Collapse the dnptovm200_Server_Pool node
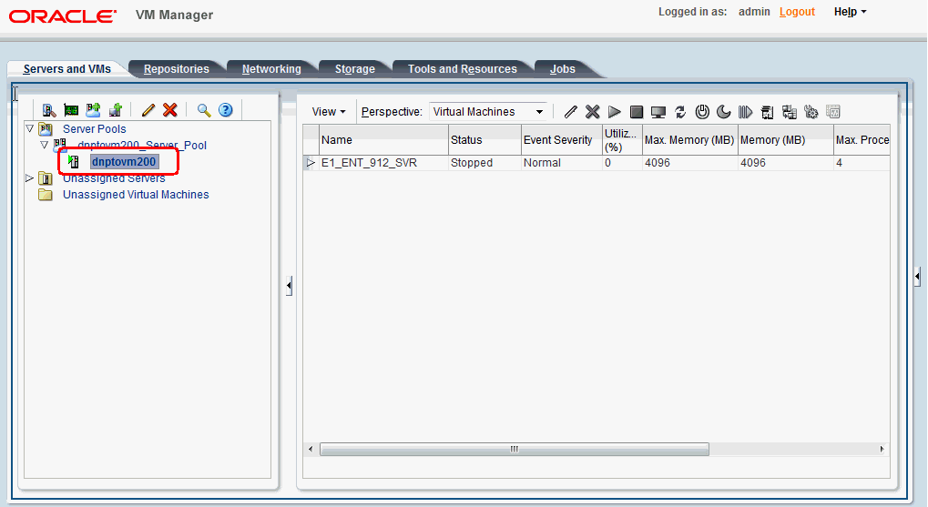 click(44, 145)
